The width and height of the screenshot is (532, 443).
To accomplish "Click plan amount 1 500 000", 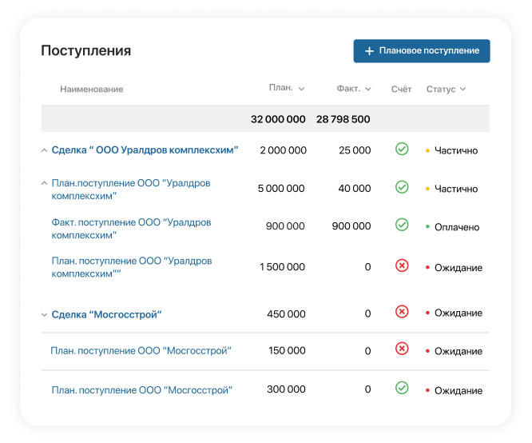I will [x=282, y=267].
